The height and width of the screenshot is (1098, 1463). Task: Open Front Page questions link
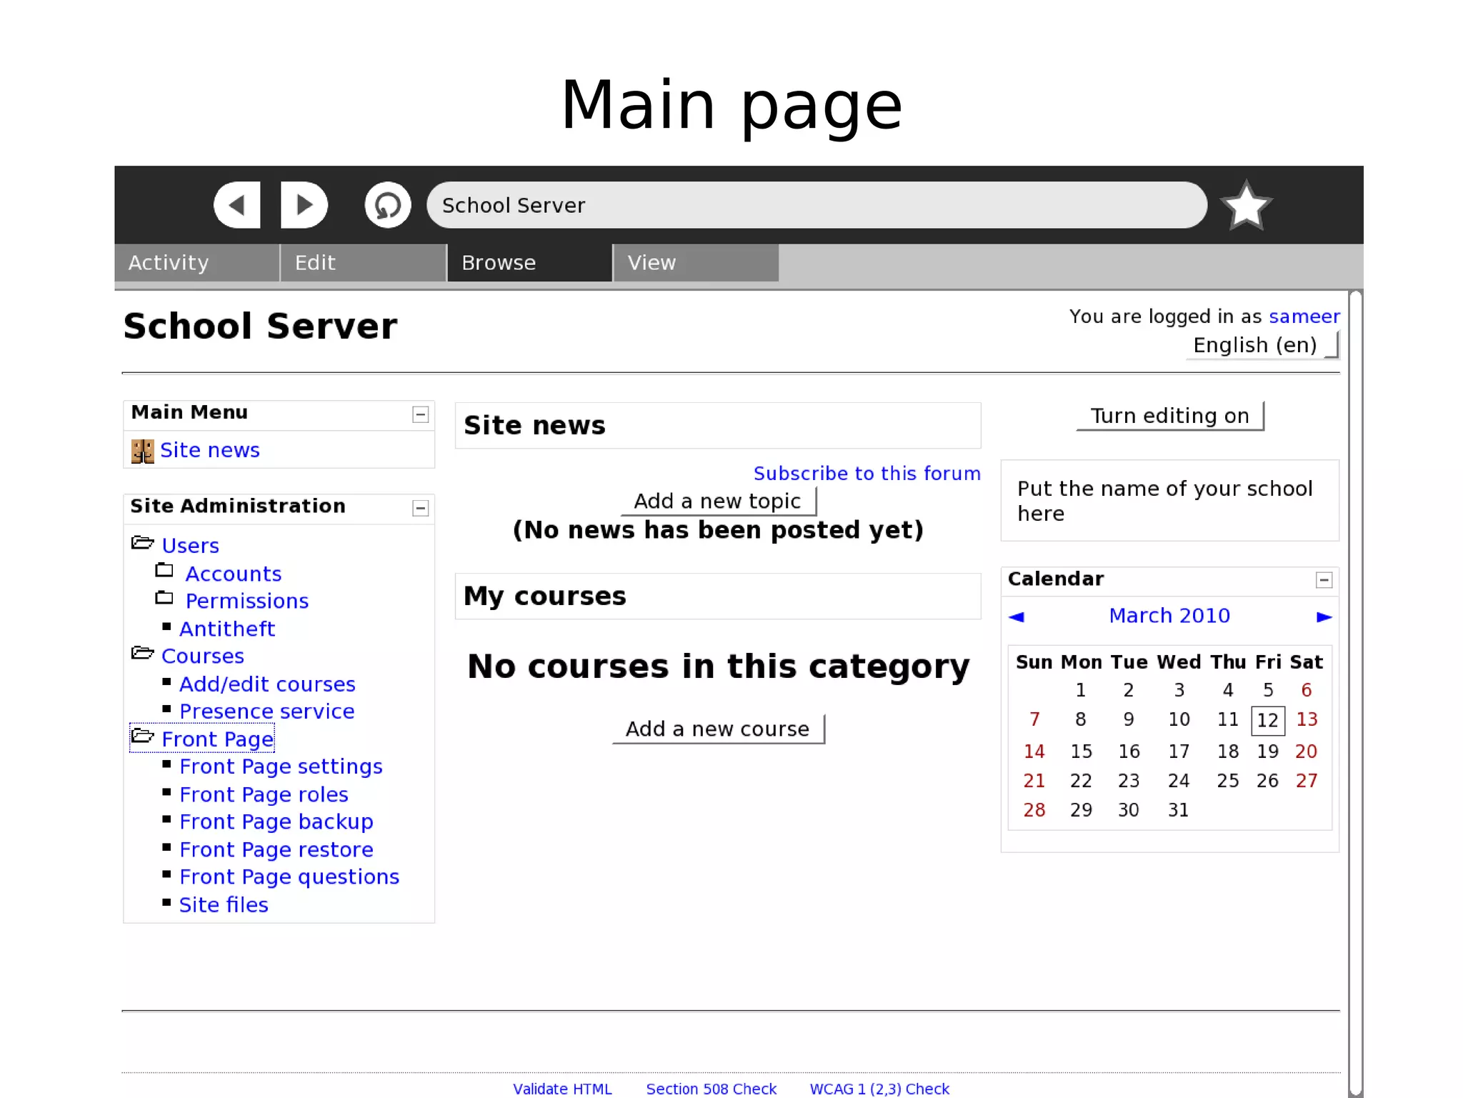pos(289,877)
